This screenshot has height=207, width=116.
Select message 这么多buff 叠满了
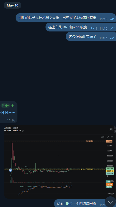(91, 36)
